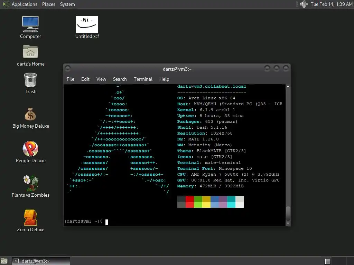Click the 'Packages: 653 (pacman)' line
The image size is (354, 265).
[x=207, y=121]
